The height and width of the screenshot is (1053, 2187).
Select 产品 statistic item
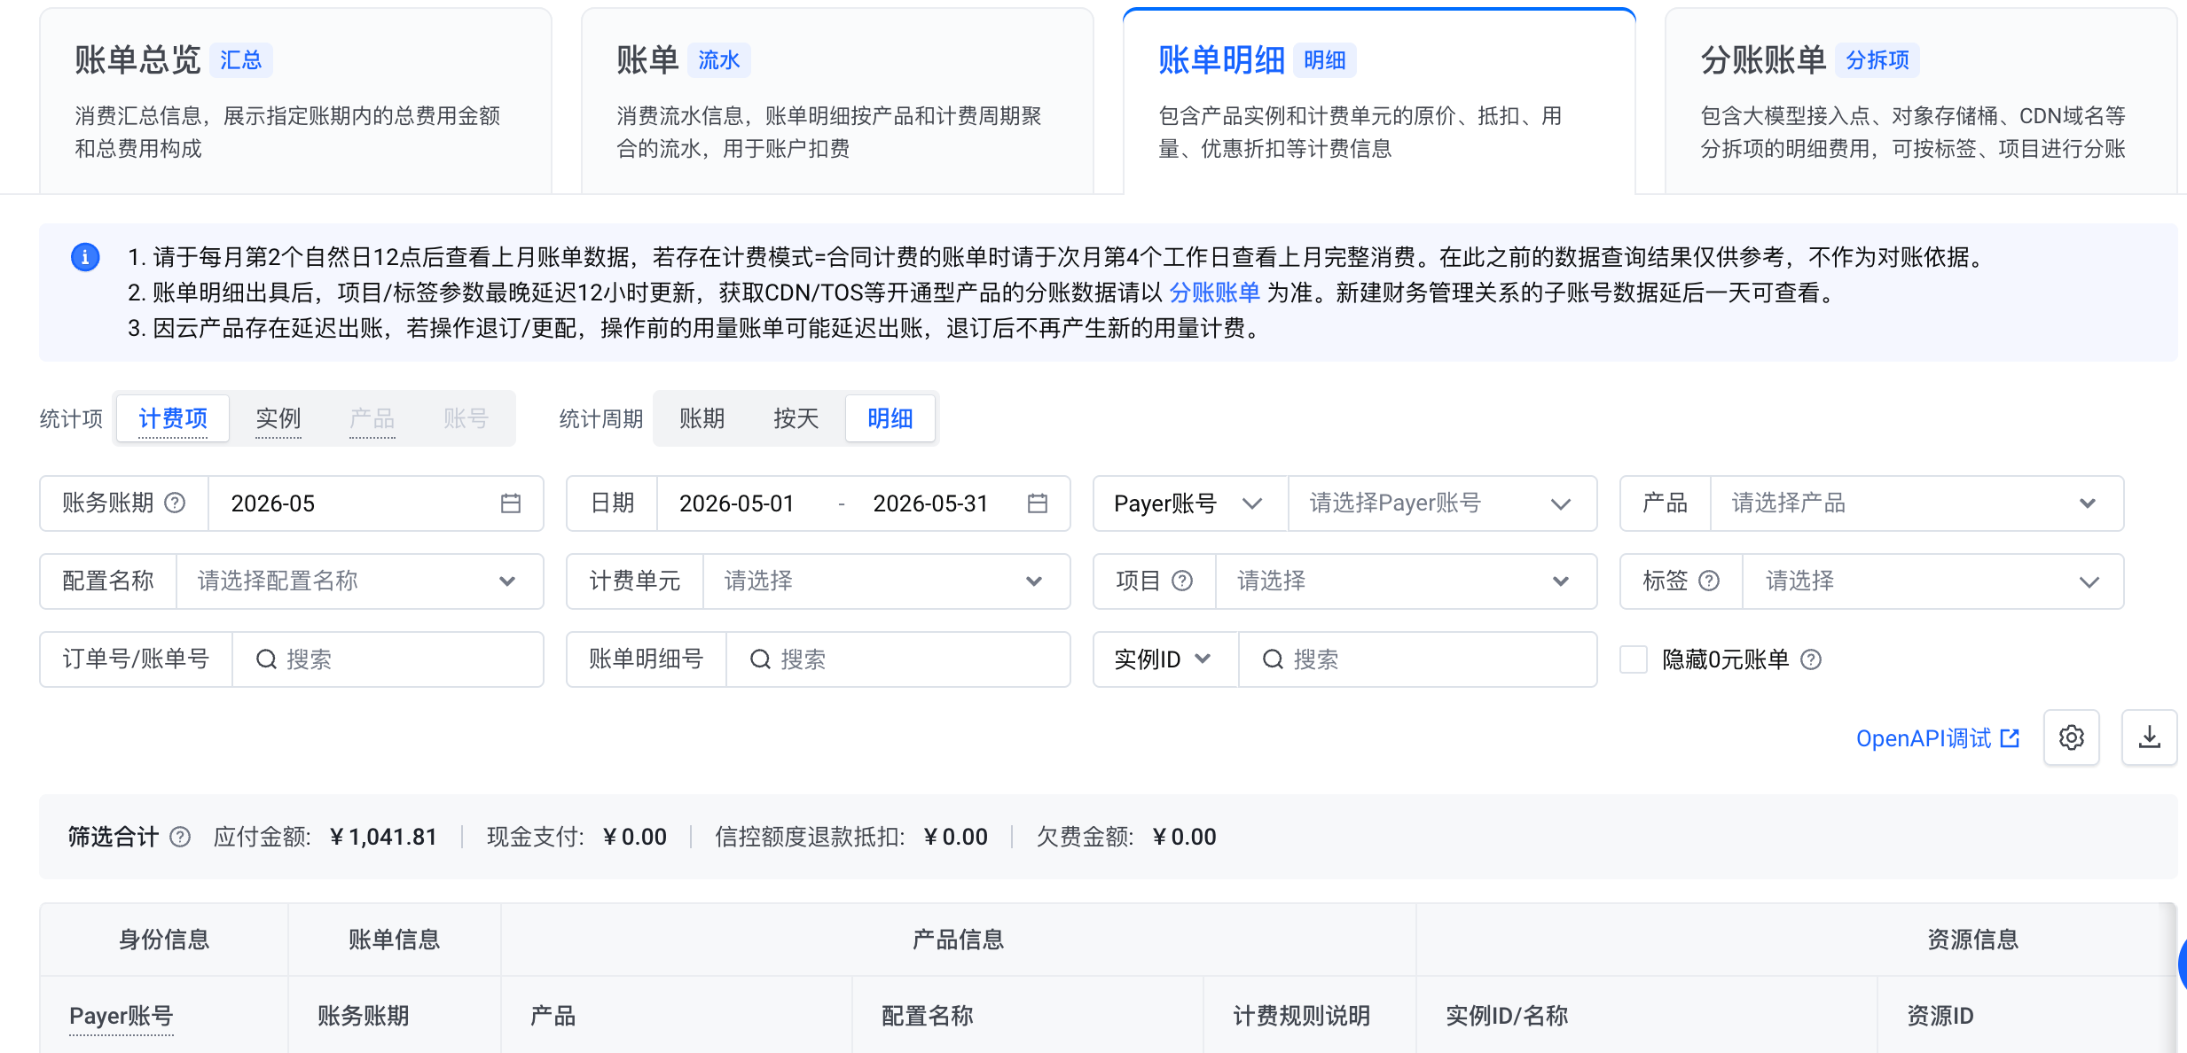point(372,418)
